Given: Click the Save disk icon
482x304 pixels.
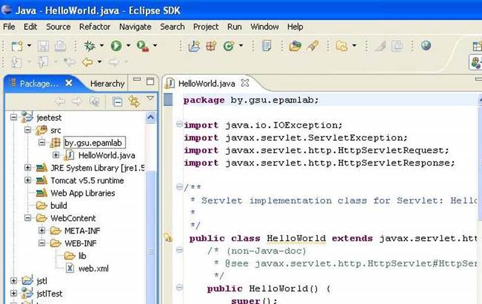Looking at the screenshot, I should point(43,46).
